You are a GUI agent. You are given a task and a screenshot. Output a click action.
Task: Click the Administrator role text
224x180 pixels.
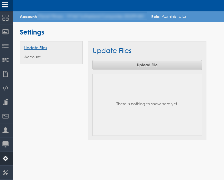point(174,17)
